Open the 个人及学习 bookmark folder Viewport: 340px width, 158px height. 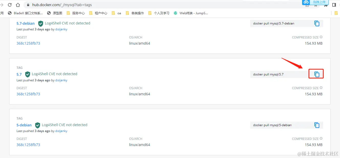click(159, 13)
